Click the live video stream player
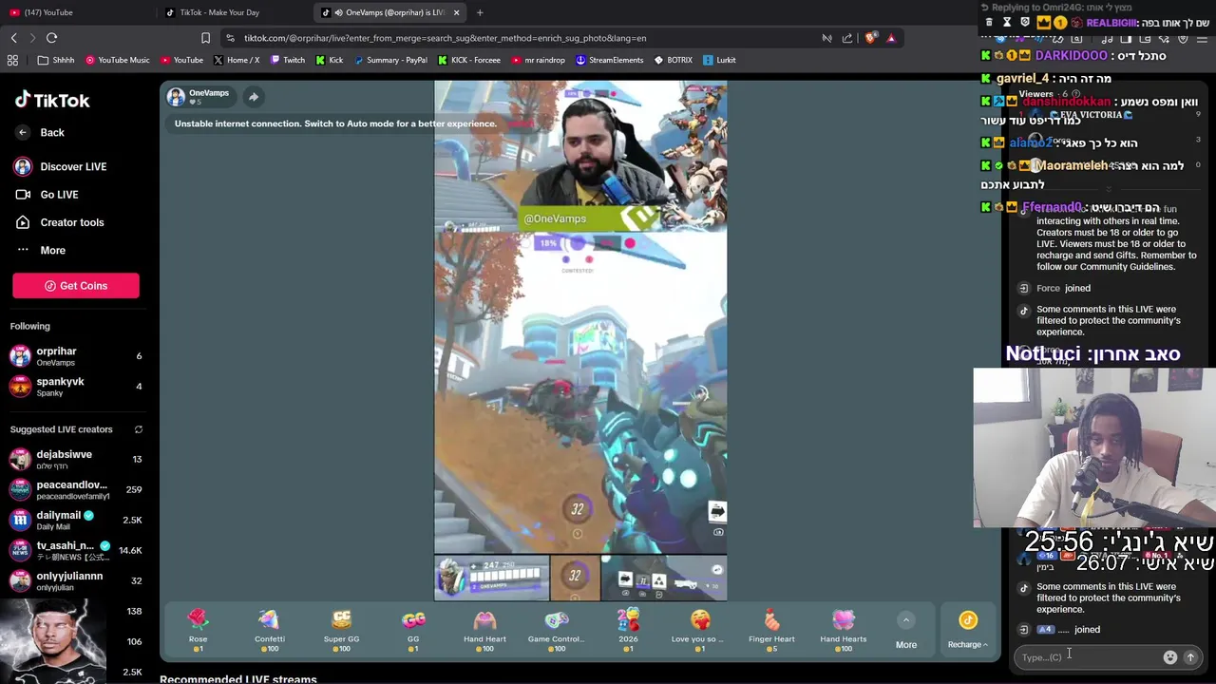1216x684 pixels. click(580, 340)
